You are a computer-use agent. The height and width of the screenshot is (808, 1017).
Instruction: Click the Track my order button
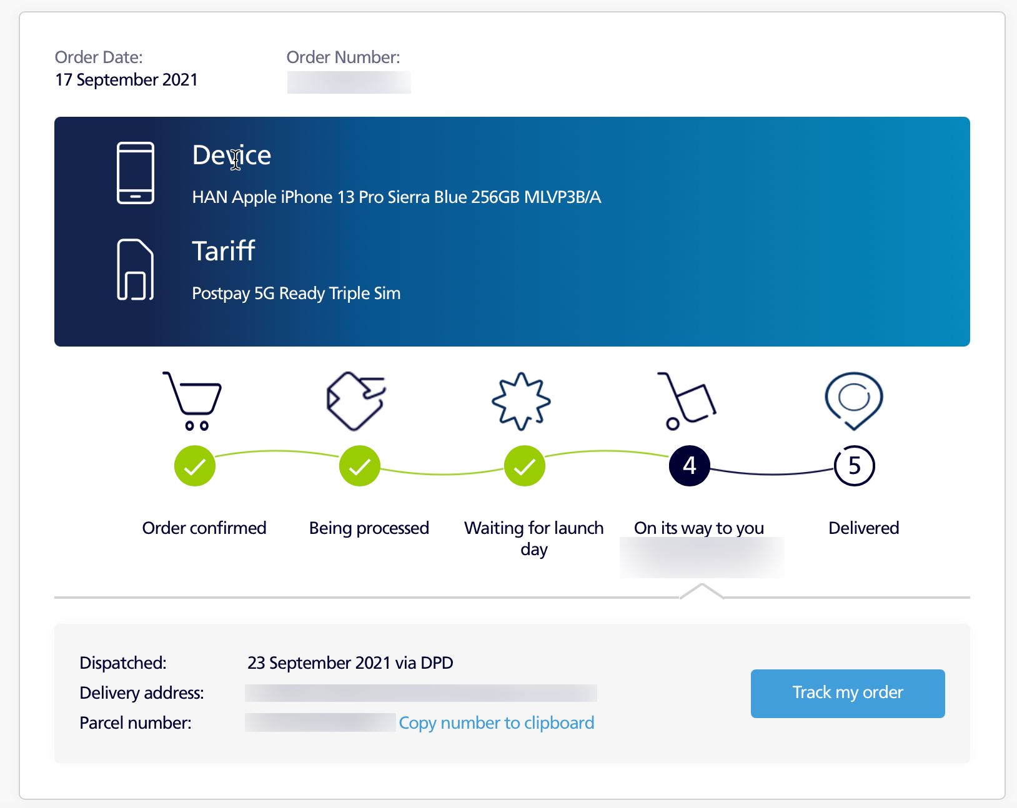[x=847, y=693]
